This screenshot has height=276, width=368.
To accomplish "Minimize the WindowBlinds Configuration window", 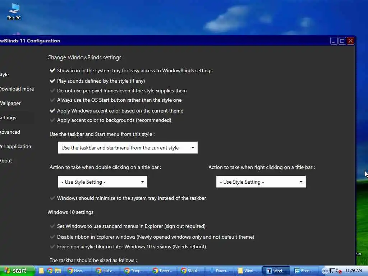I will (x=334, y=41).
